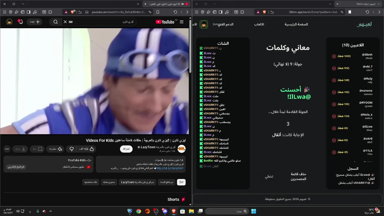Open الالعاب menu on l3bhm site

point(259,24)
